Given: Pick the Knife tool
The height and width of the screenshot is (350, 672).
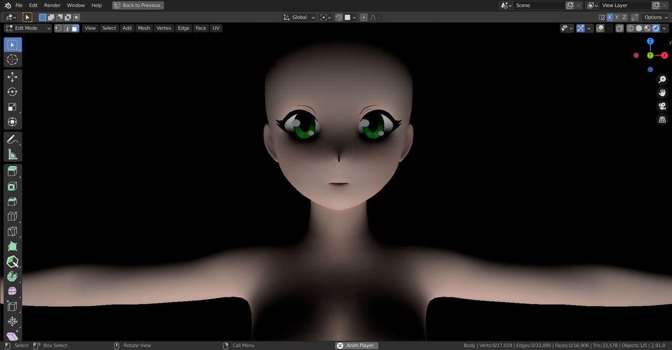Looking at the screenshot, I should coord(13,231).
